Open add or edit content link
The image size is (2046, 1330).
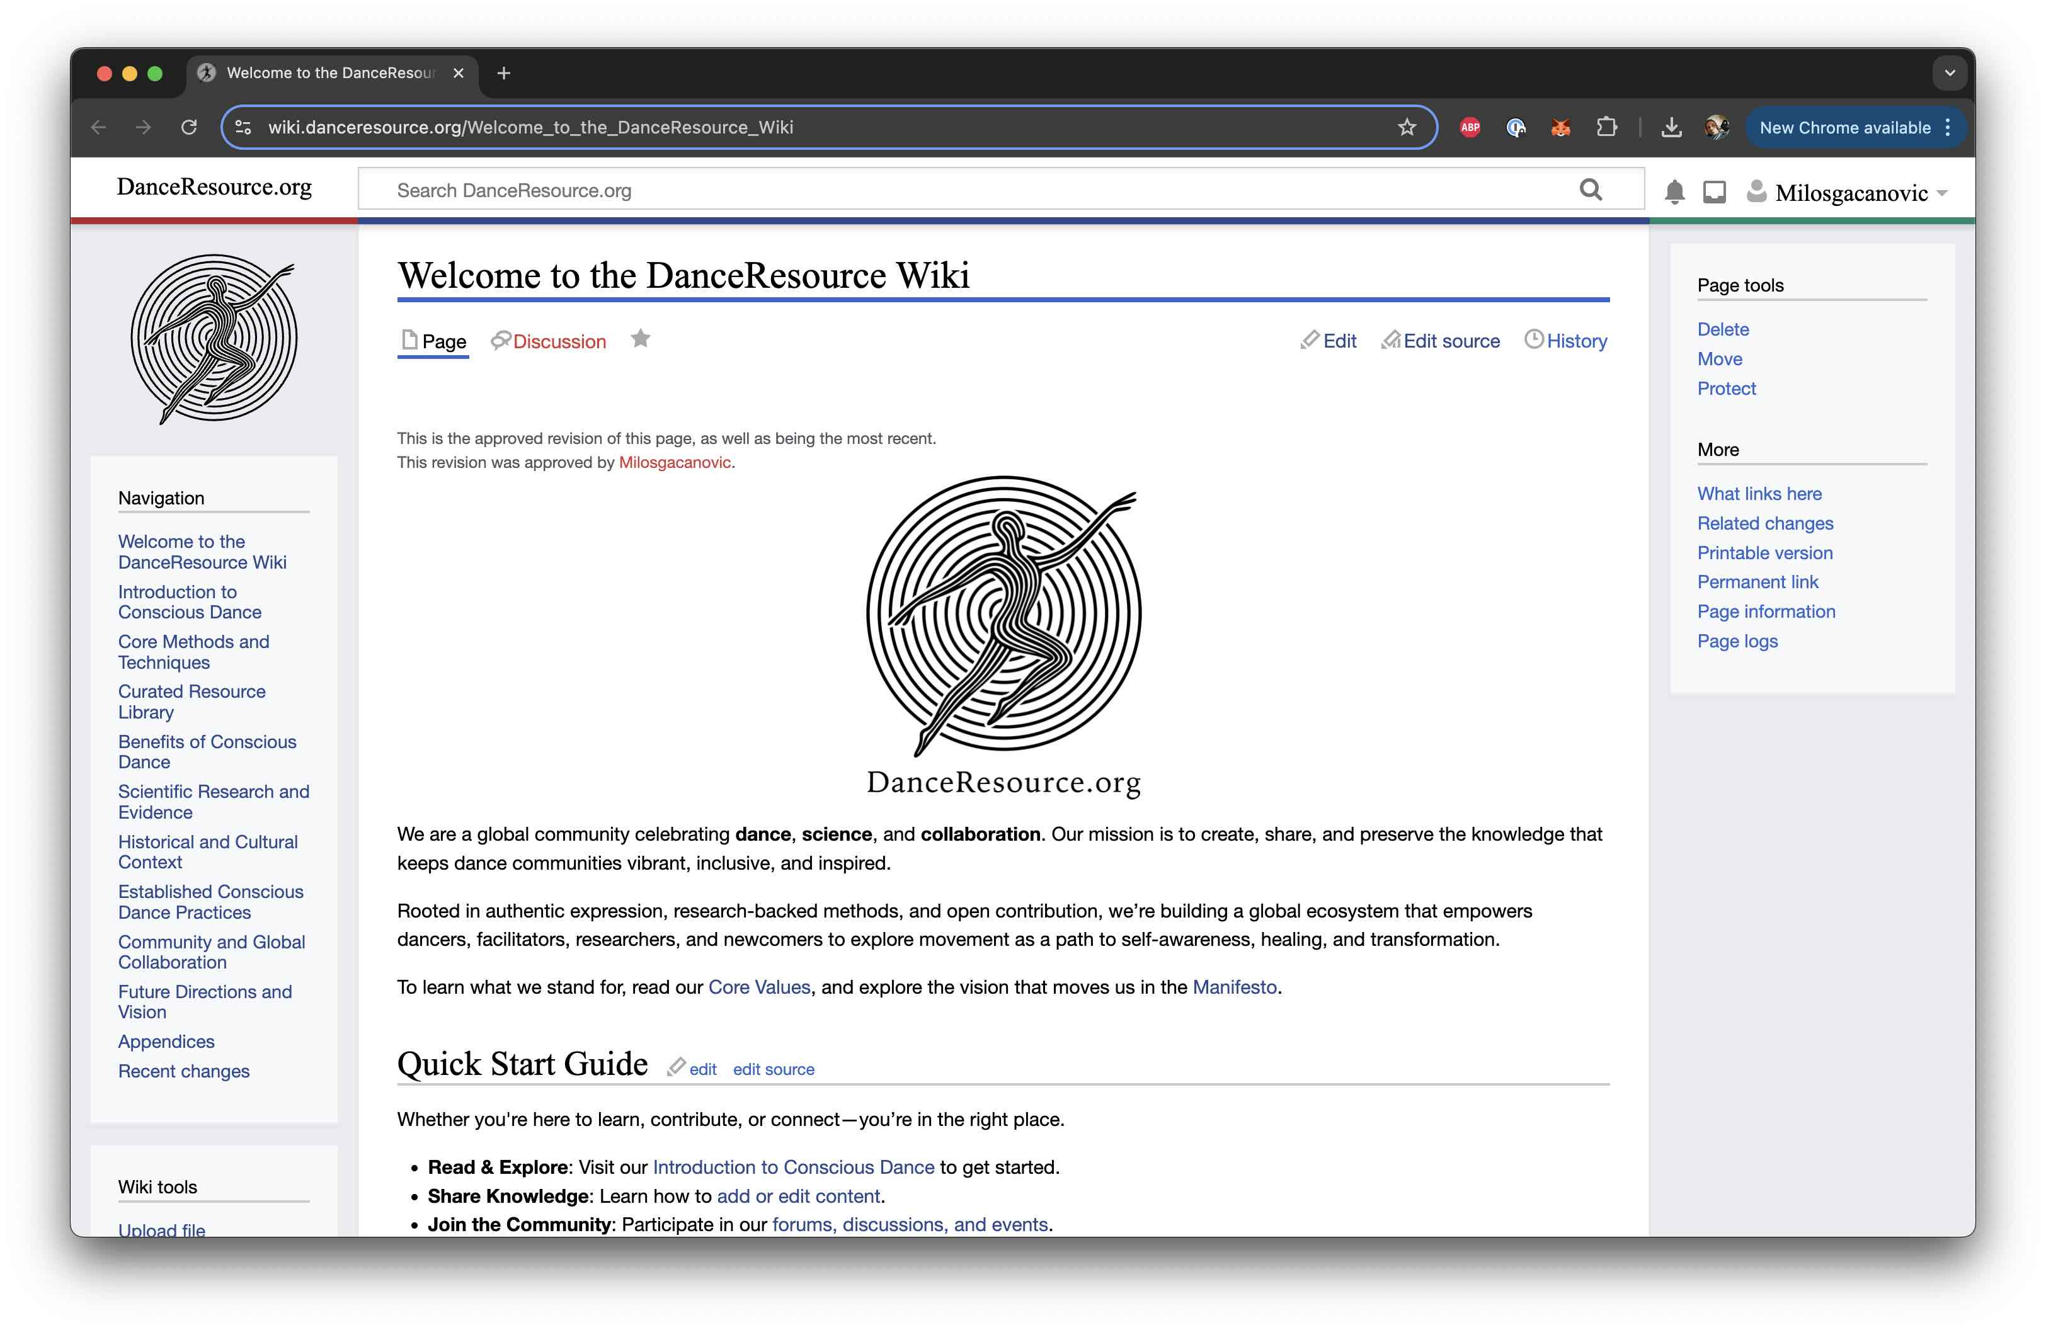coord(797,1196)
